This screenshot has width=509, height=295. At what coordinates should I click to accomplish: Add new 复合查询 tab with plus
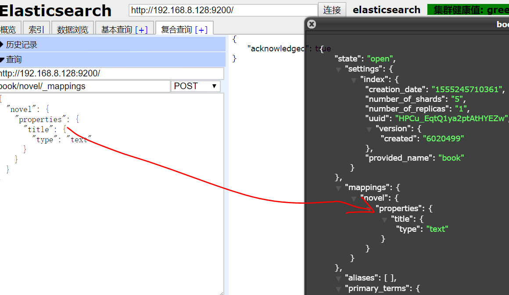[201, 30]
